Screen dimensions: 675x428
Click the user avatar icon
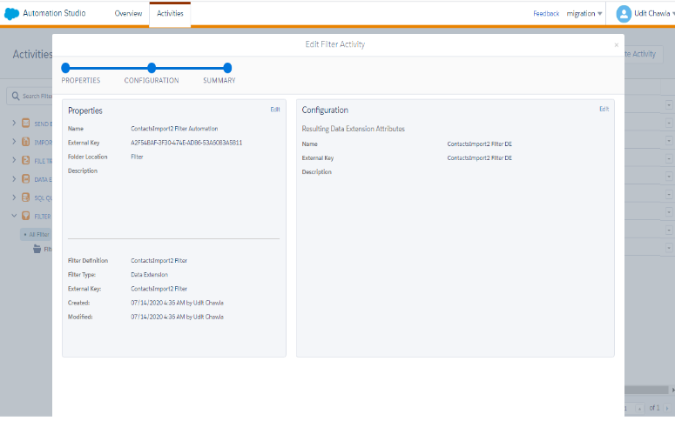point(623,13)
